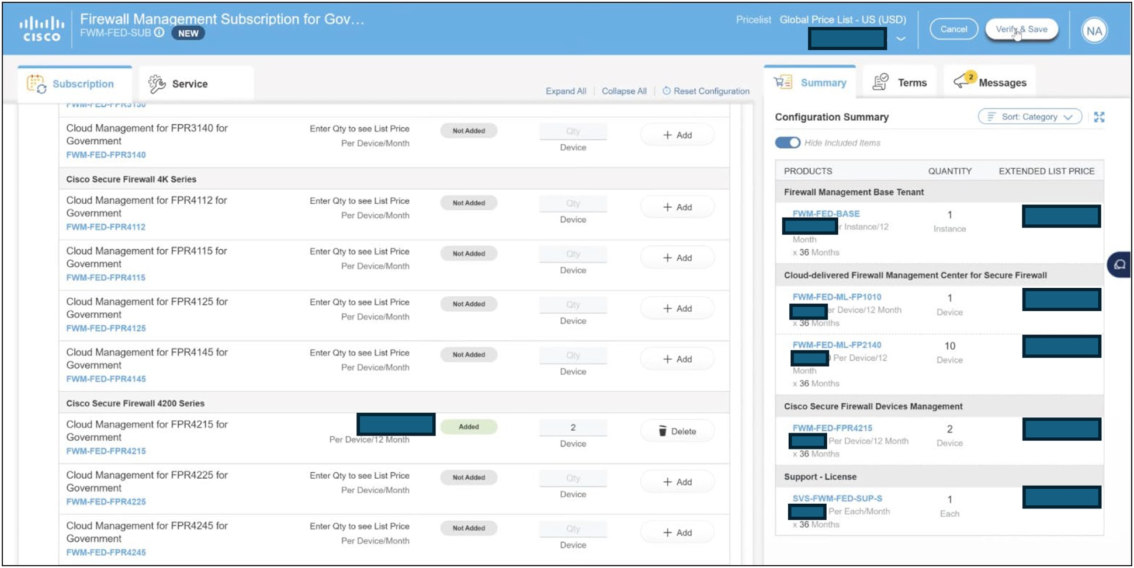Focus the Qty field for FPR4225

(x=573, y=479)
